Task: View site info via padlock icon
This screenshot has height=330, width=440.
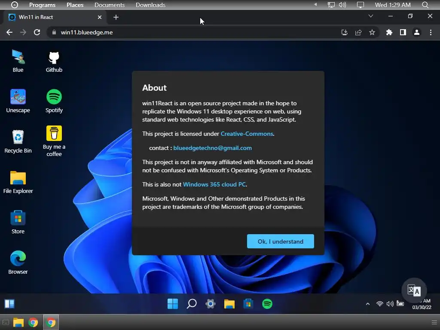Action: pos(54,32)
